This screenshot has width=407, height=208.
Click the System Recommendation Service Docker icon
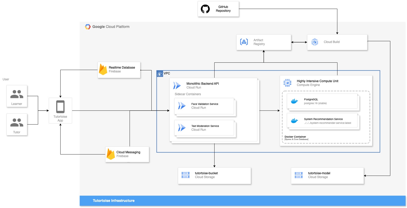pyautogui.click(x=294, y=121)
